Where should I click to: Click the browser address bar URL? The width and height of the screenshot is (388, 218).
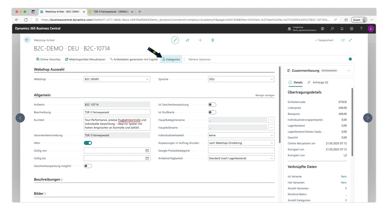tap(185, 20)
